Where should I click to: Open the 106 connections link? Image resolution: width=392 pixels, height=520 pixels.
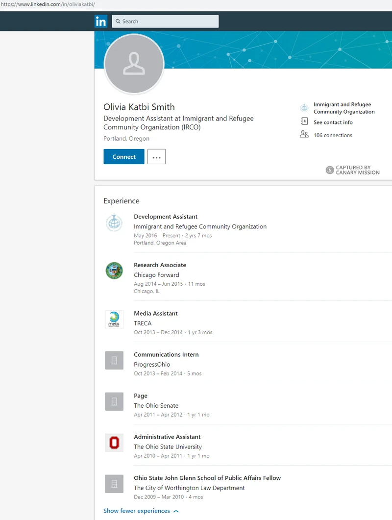click(333, 135)
